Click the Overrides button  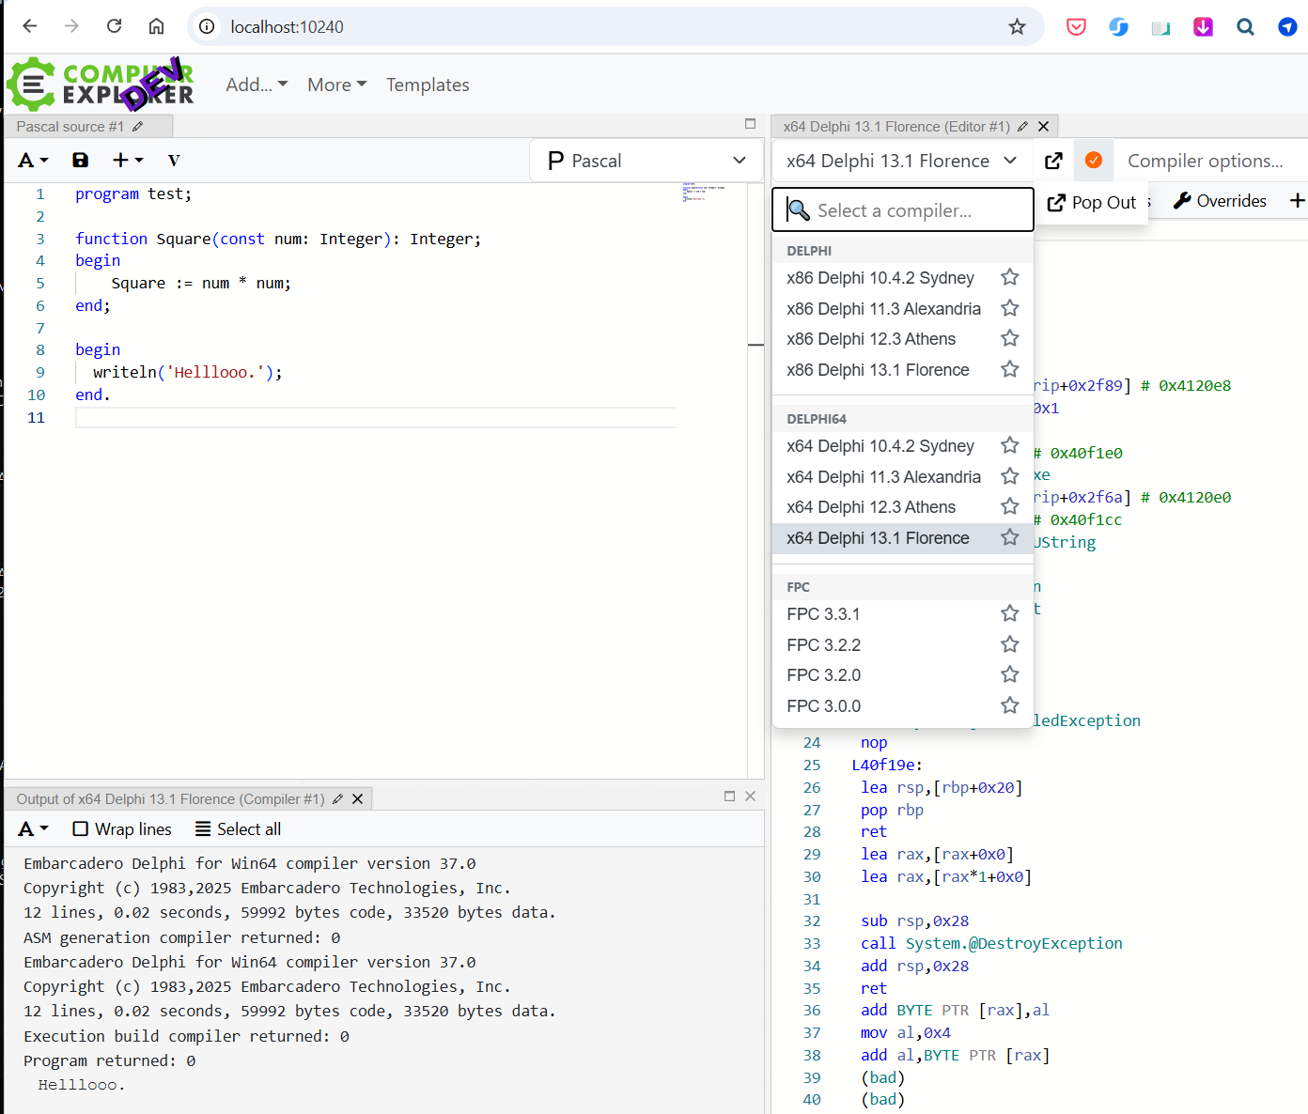pos(1220,201)
